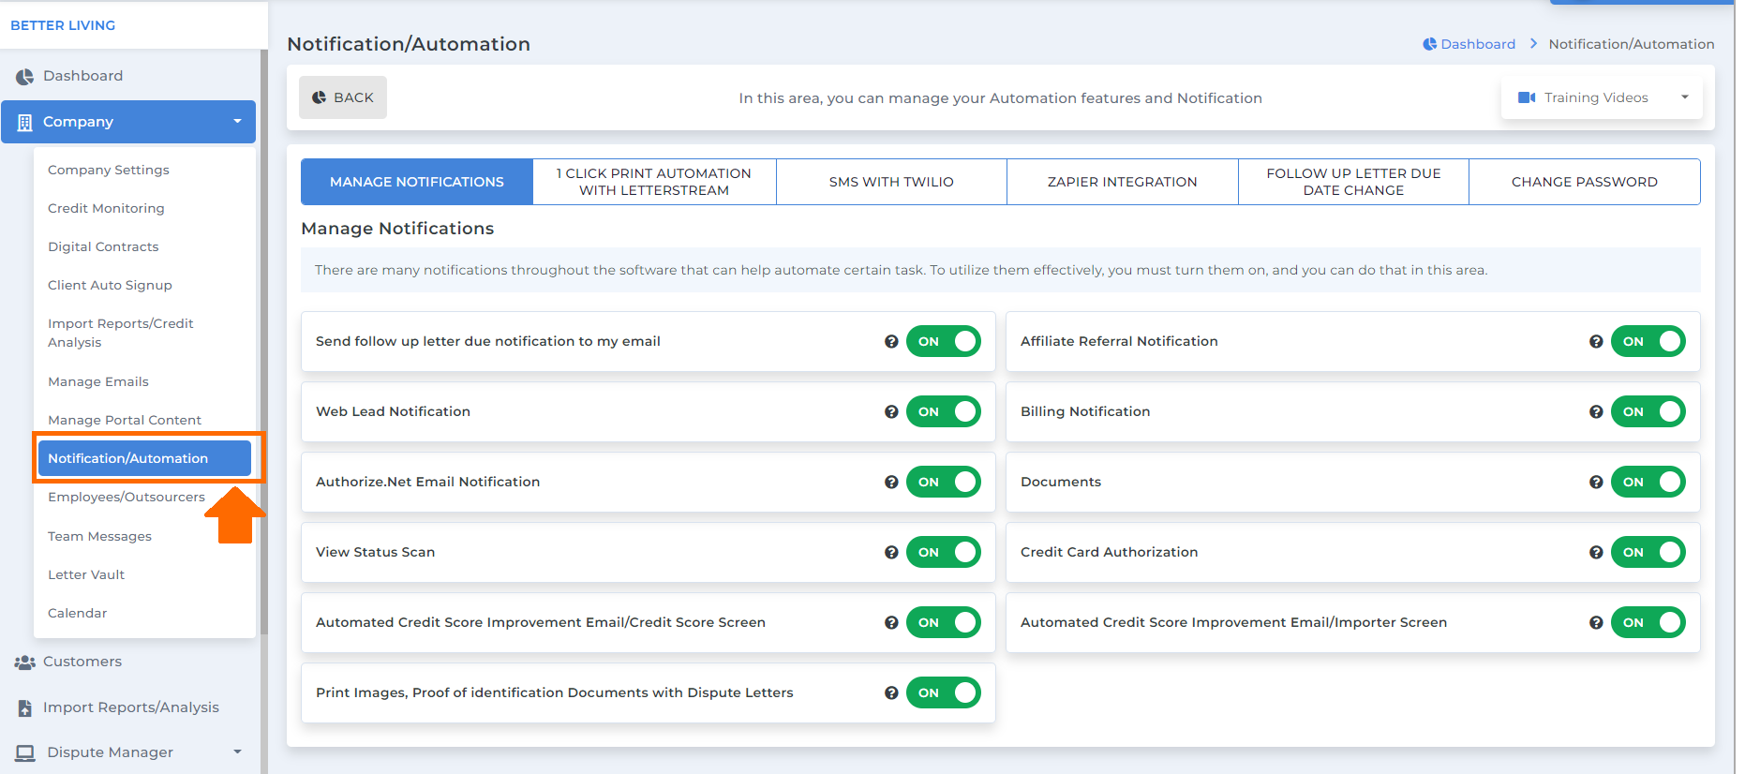Show help for Authorize.Net Email Notification
This screenshot has width=1745, height=774.
891,482
